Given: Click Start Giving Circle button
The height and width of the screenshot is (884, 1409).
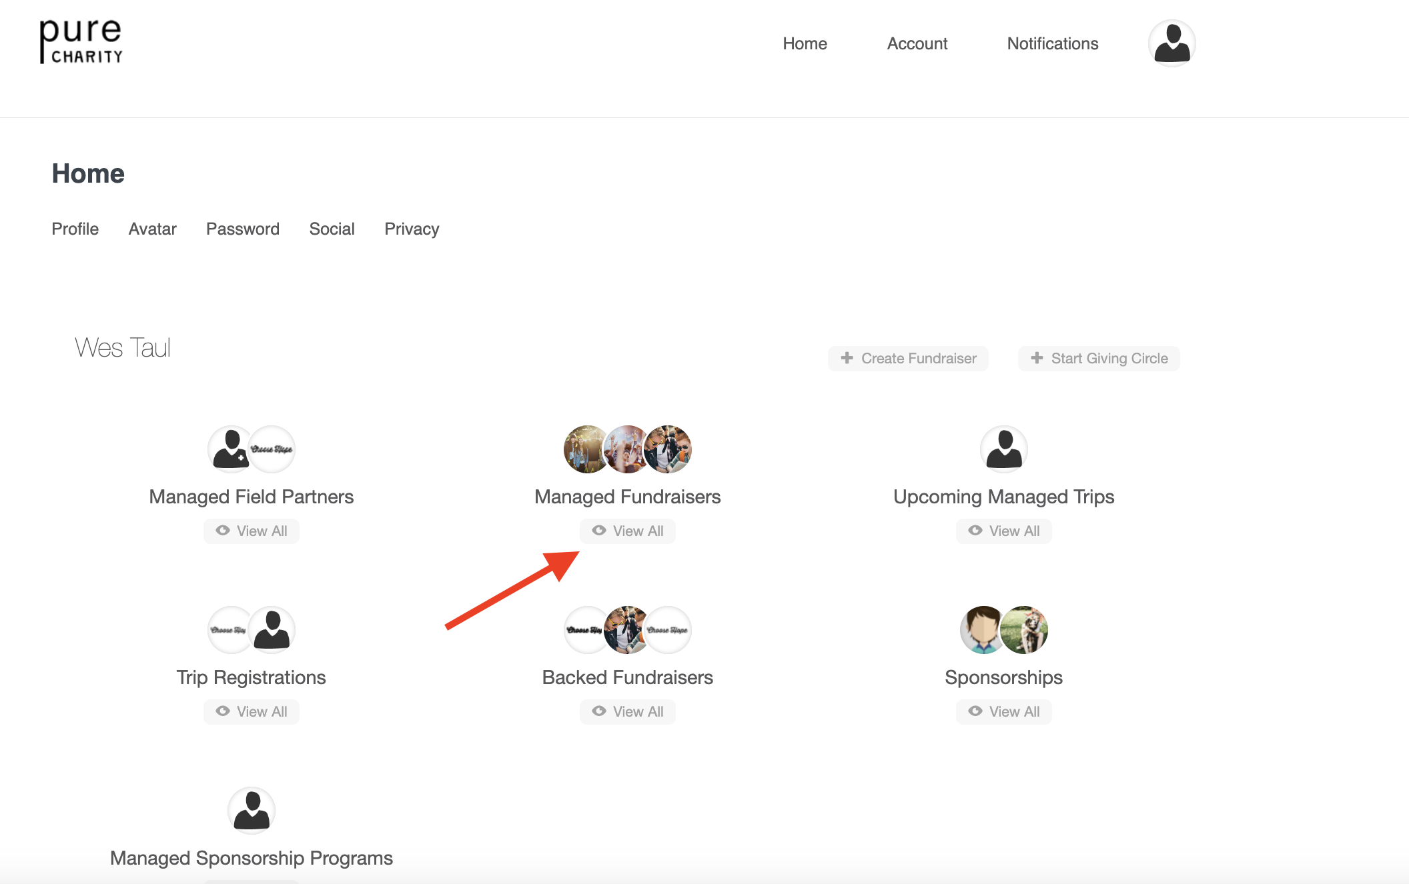Looking at the screenshot, I should point(1099,359).
